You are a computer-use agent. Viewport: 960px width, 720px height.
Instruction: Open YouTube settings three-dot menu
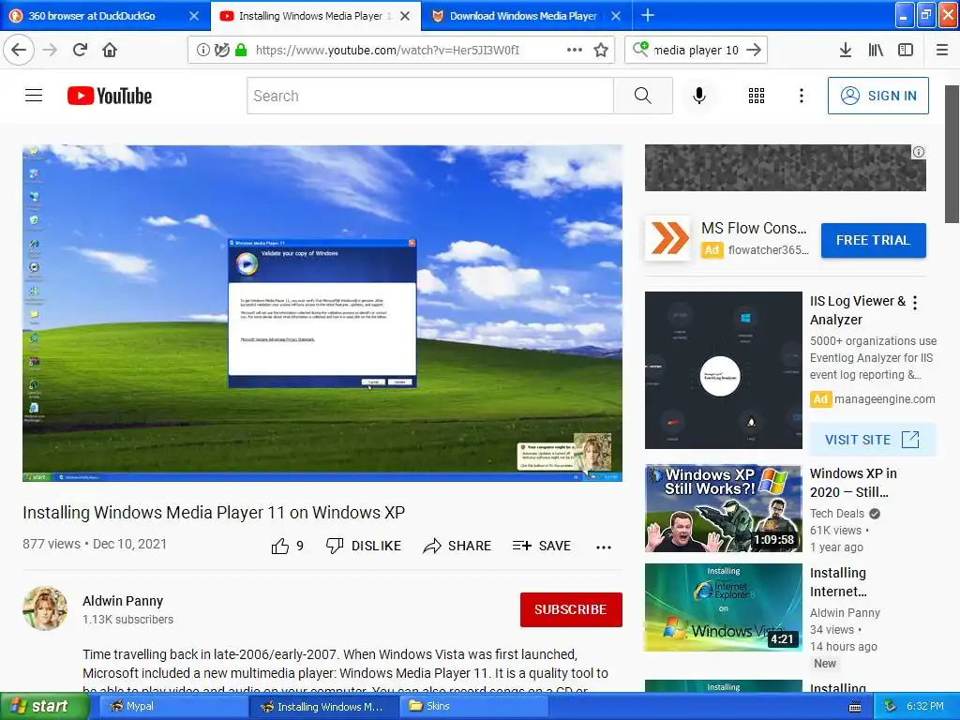pyautogui.click(x=802, y=96)
